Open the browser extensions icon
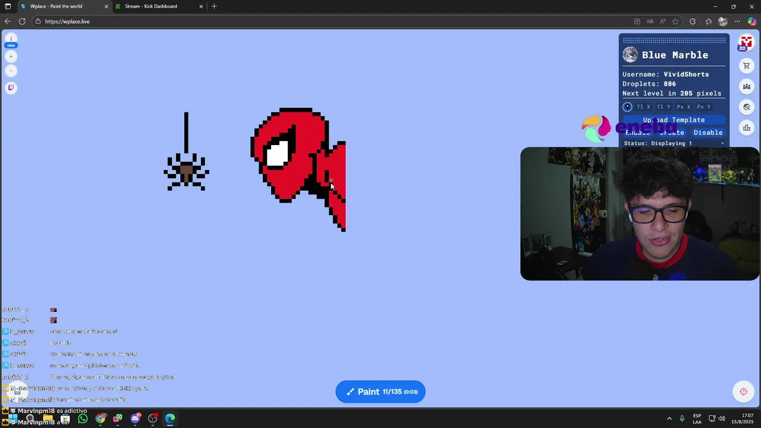This screenshot has width=761, height=428. click(x=693, y=21)
